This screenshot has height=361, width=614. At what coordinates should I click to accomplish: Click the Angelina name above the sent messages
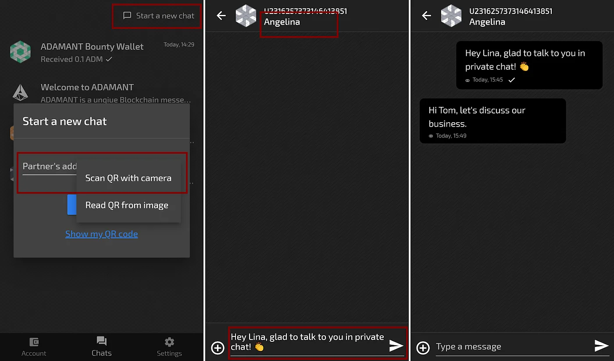487,22
